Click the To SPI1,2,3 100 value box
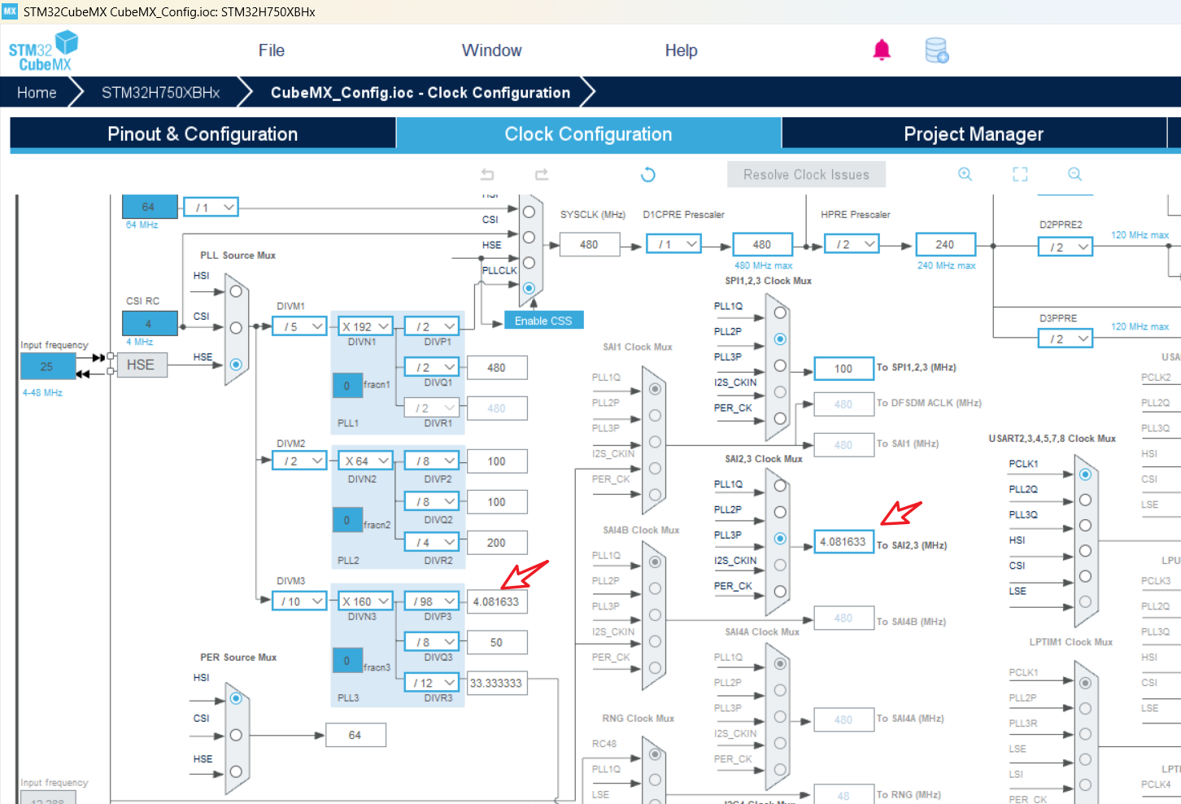This screenshot has width=1181, height=804. pyautogui.click(x=843, y=369)
